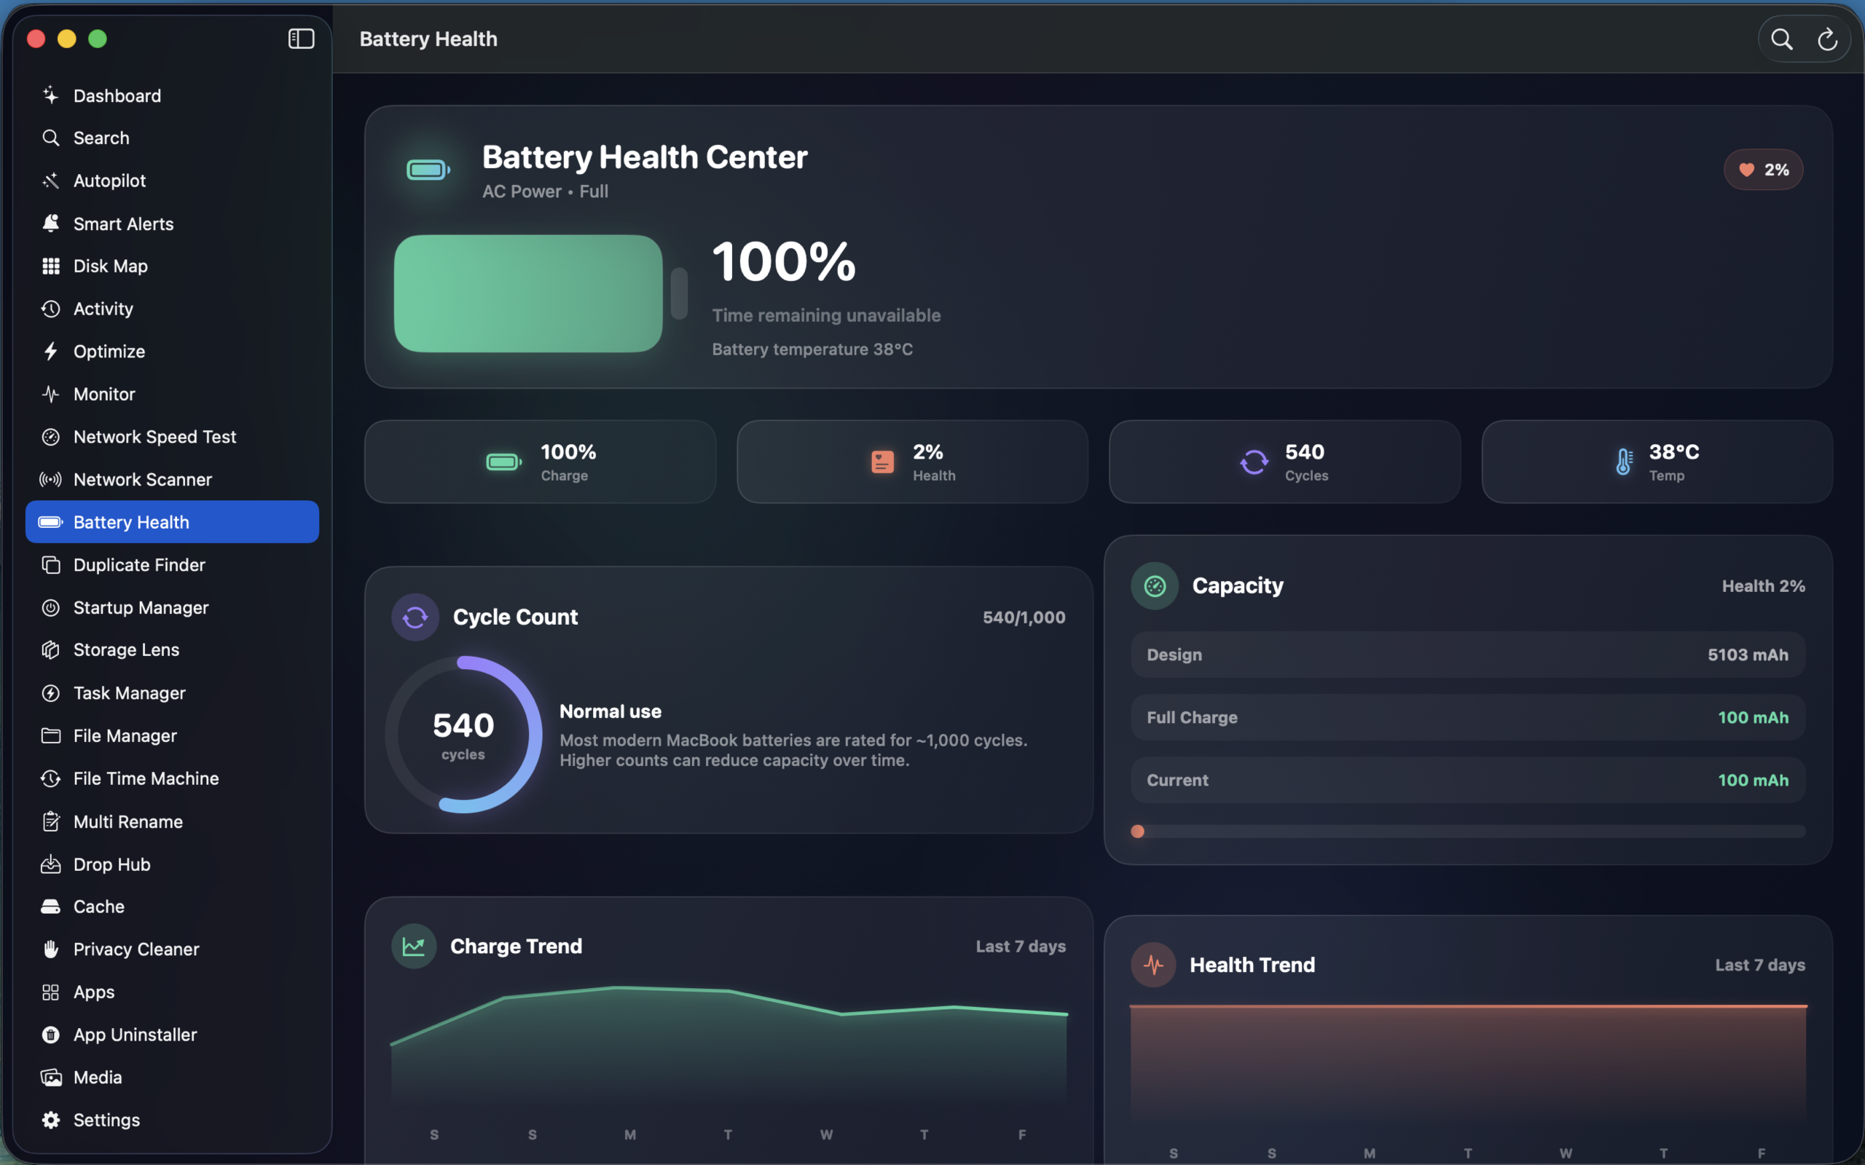Click the Disk Map grid icon

[51, 266]
